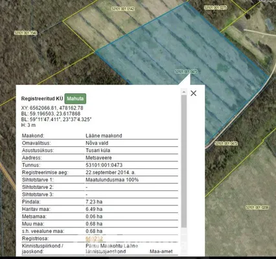Click the scrollbar up arrow in popup

[184, 92]
